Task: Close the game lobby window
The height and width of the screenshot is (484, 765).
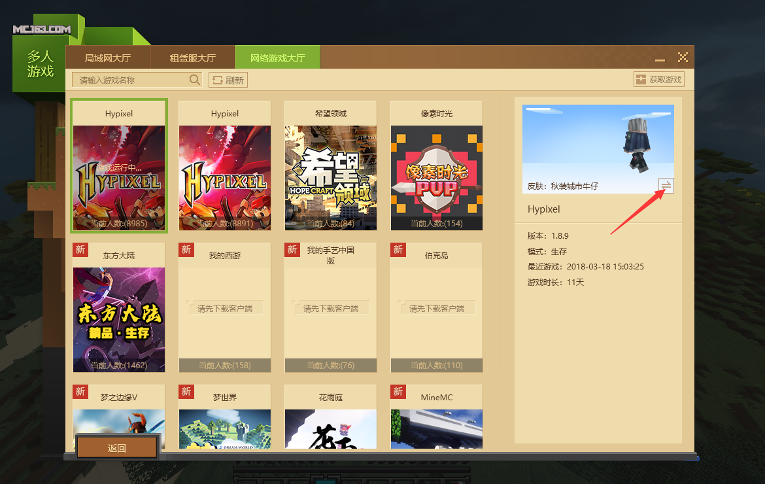Action: click(x=683, y=58)
